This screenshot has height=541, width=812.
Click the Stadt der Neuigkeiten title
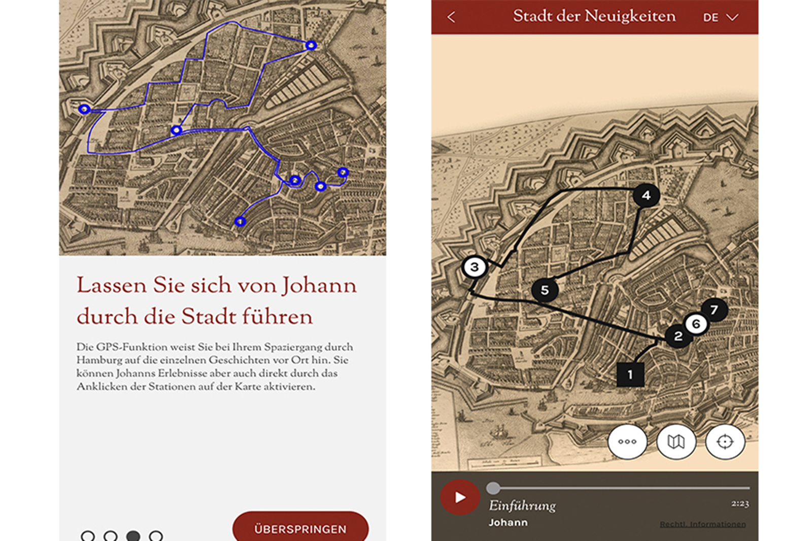[594, 16]
